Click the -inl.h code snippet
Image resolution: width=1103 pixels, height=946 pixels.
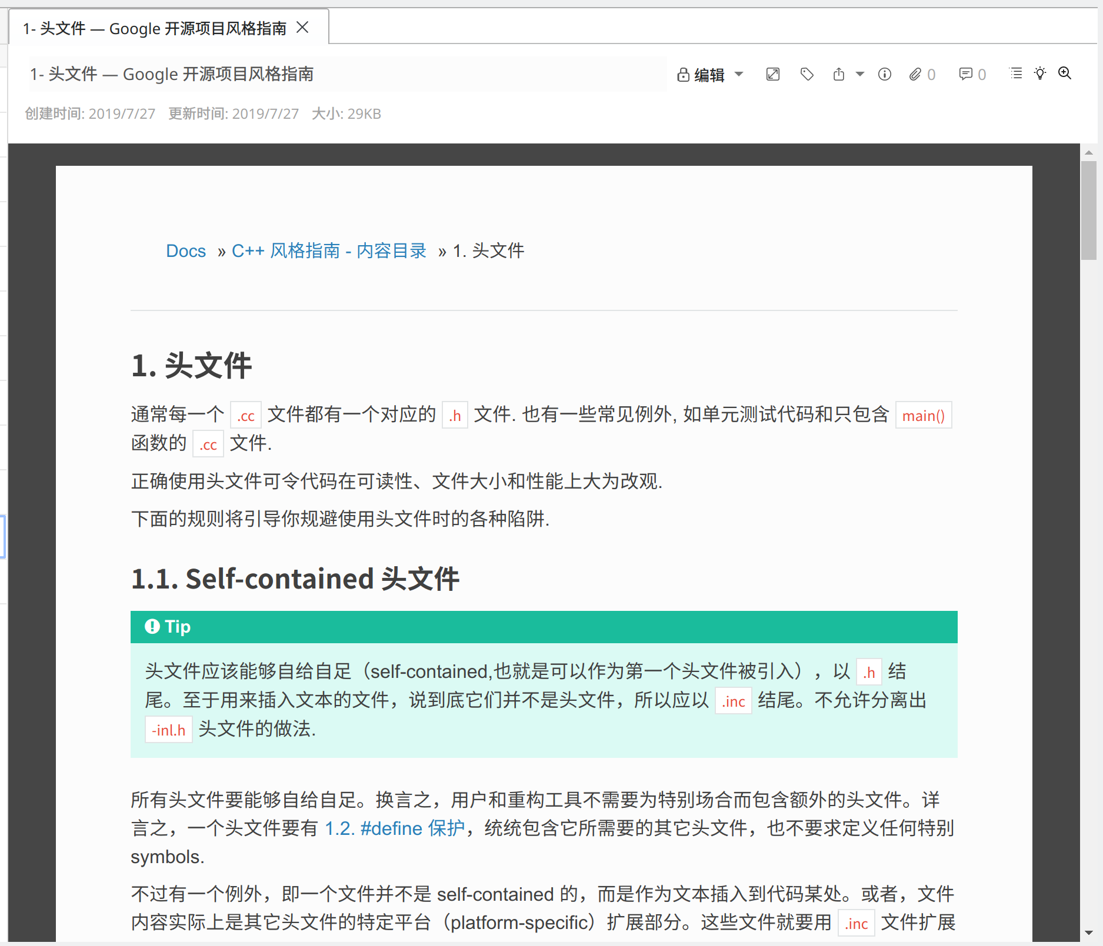click(x=169, y=730)
